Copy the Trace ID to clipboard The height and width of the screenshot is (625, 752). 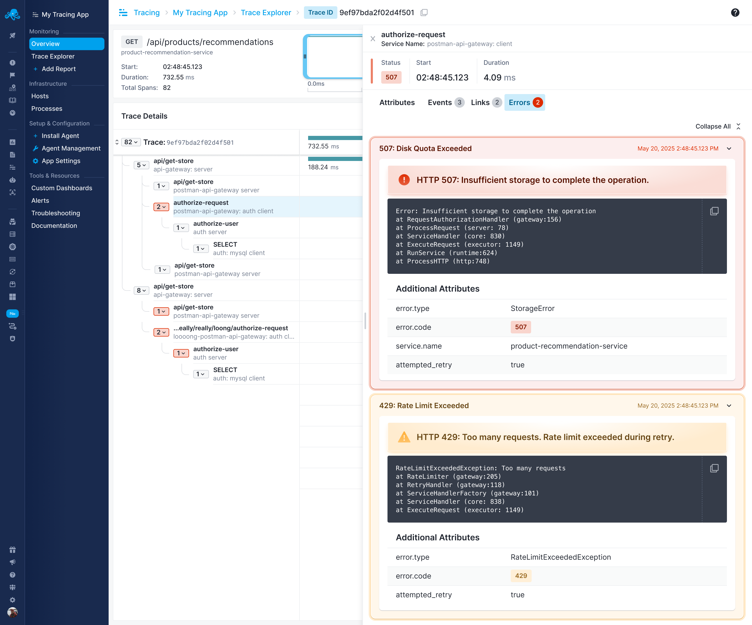tap(424, 13)
